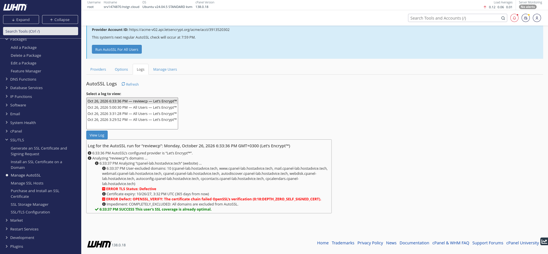Expand Software section

18,105
